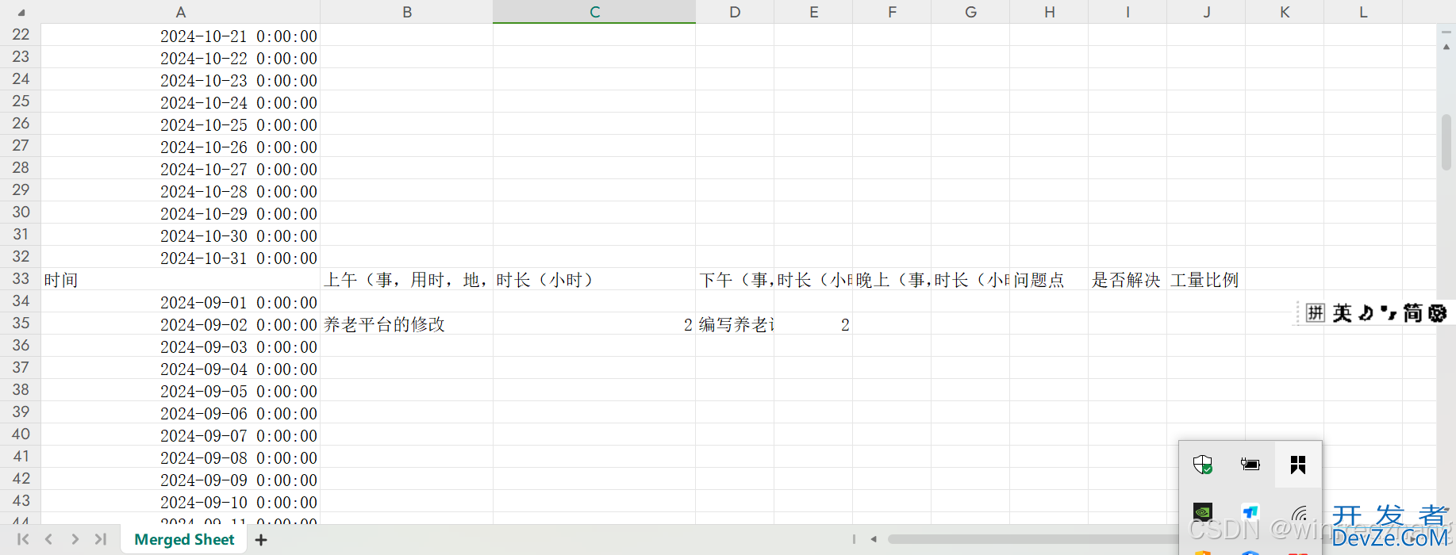Open the NVIDIA tray icon
This screenshot has height=555, width=1456.
click(x=1203, y=511)
